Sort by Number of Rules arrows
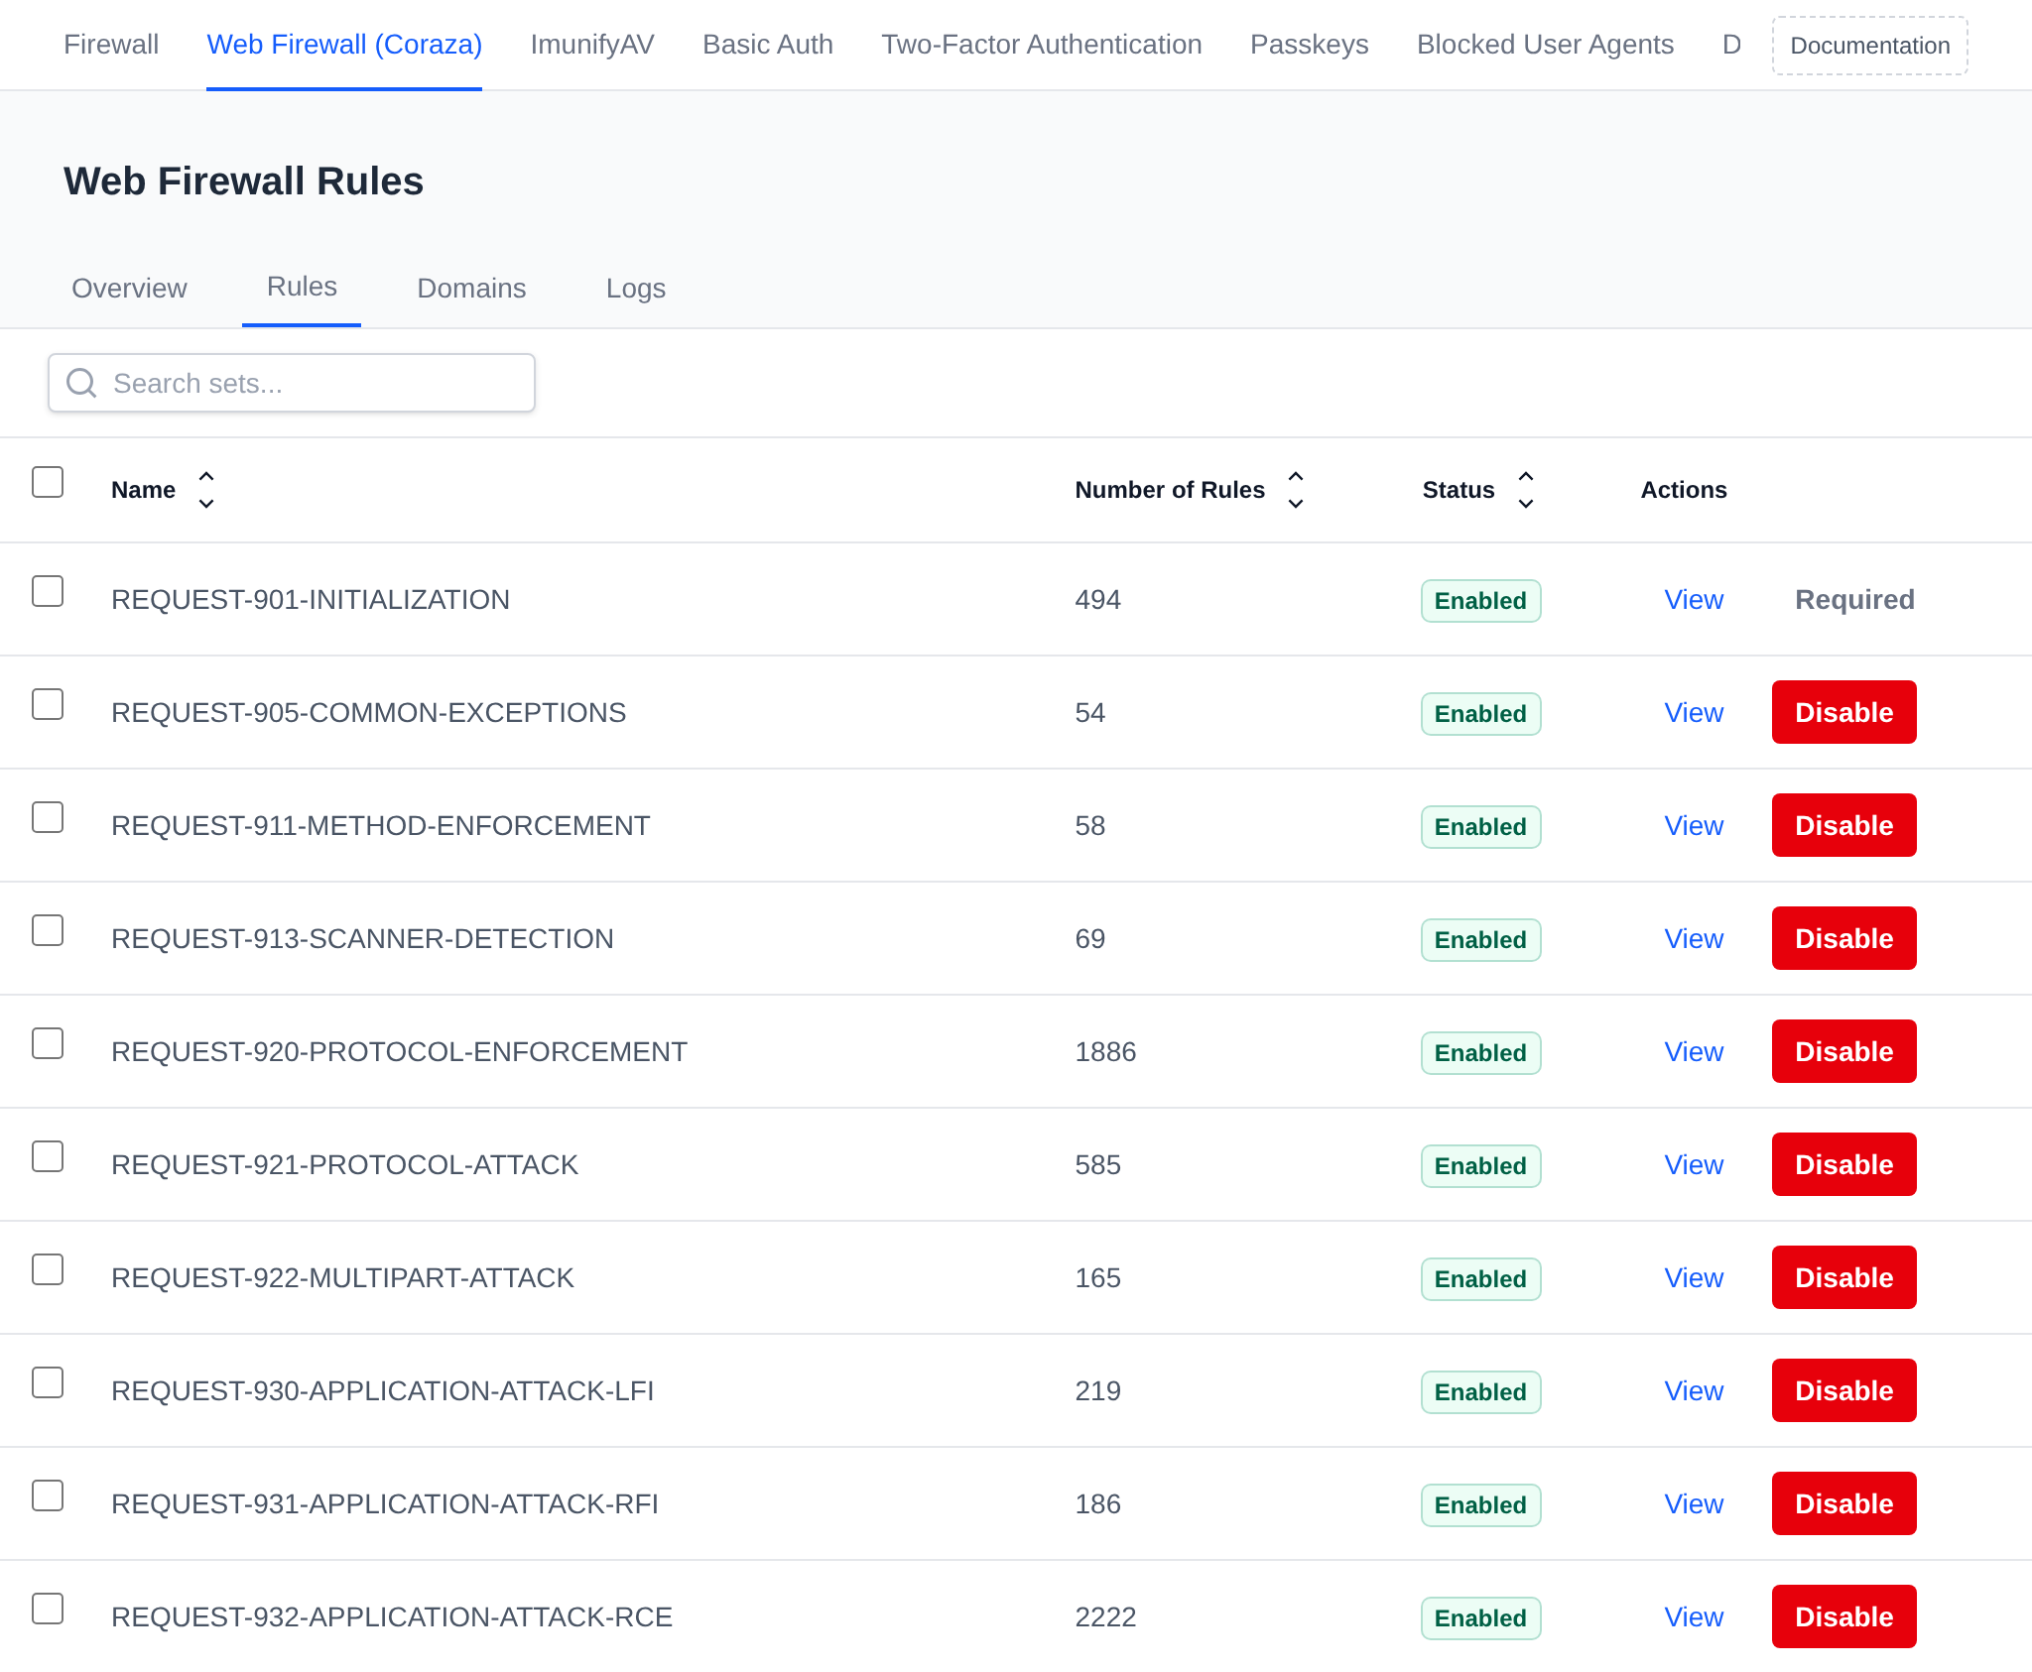The image size is (2032, 1672). tap(1296, 490)
